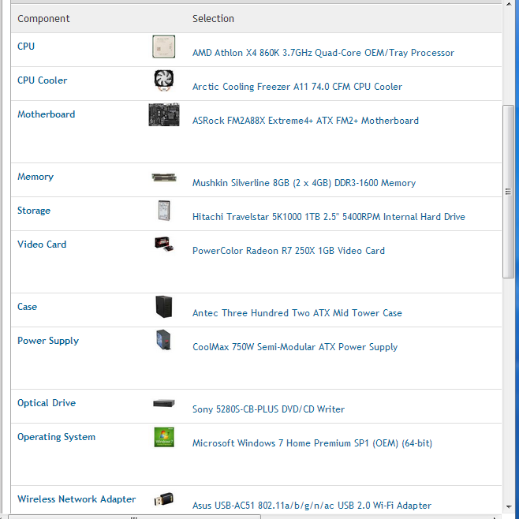Image resolution: width=519 pixels, height=519 pixels.
Task: Open the PowerColor video card thumbnail
Action: click(x=163, y=245)
